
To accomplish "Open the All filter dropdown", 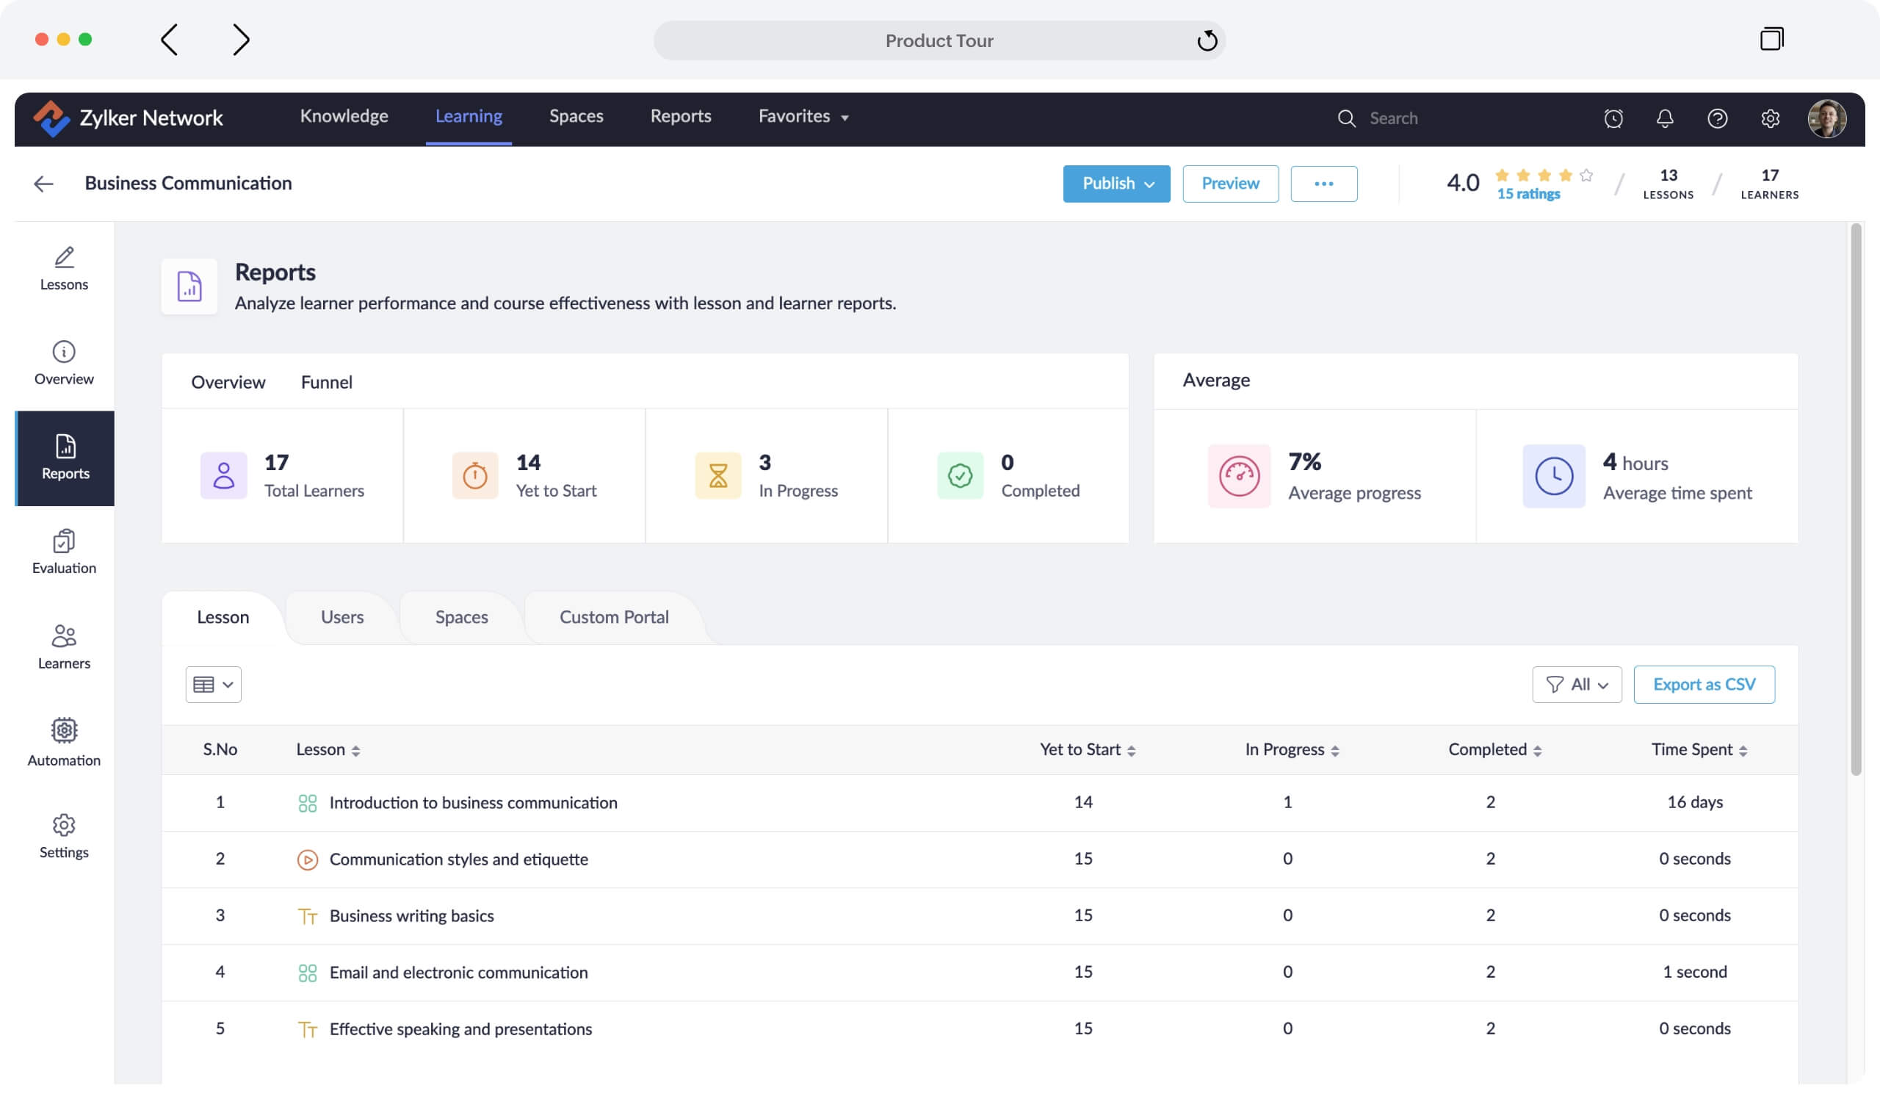I will [1577, 684].
